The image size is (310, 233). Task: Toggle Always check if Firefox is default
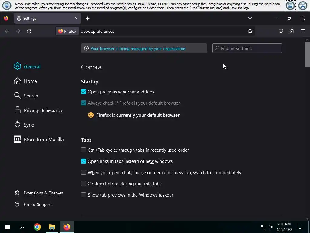coord(84,103)
